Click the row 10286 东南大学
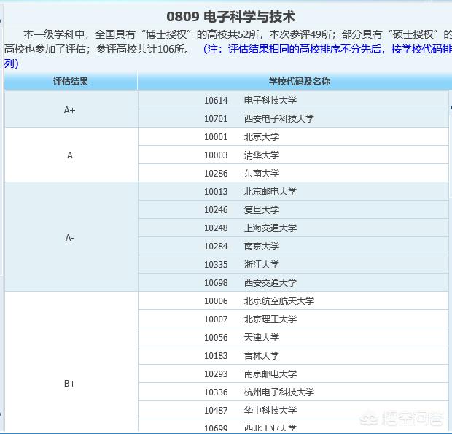 click(293, 174)
